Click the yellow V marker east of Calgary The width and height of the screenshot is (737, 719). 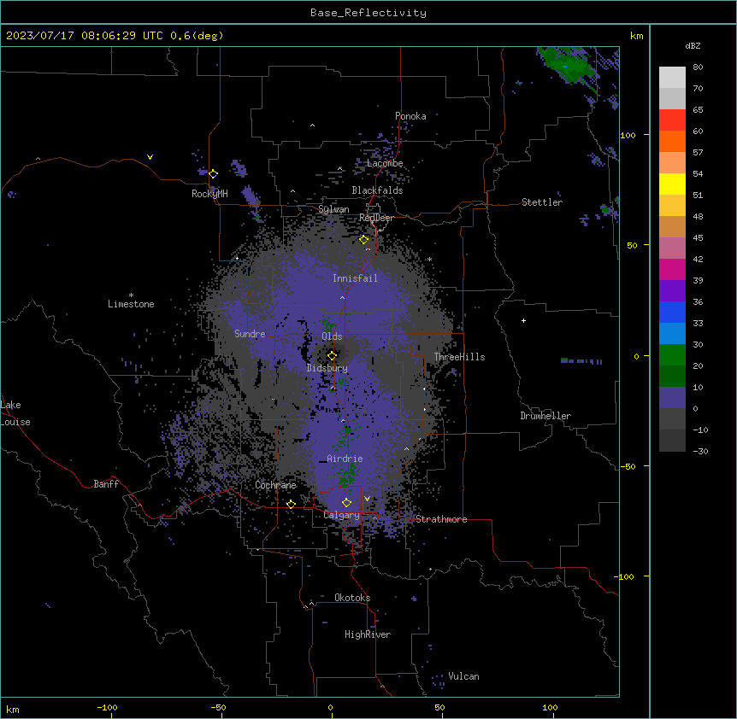coord(367,499)
